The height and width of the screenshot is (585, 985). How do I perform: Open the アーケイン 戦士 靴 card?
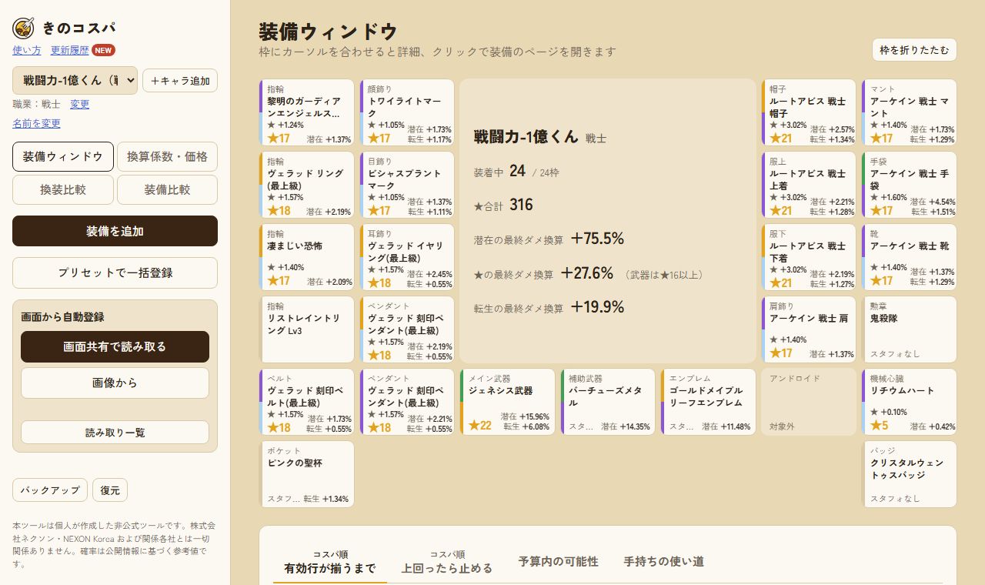[910, 257]
